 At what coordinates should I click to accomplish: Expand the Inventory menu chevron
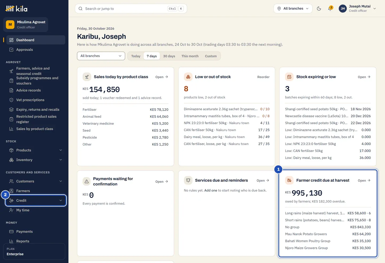pyautogui.click(x=61, y=160)
